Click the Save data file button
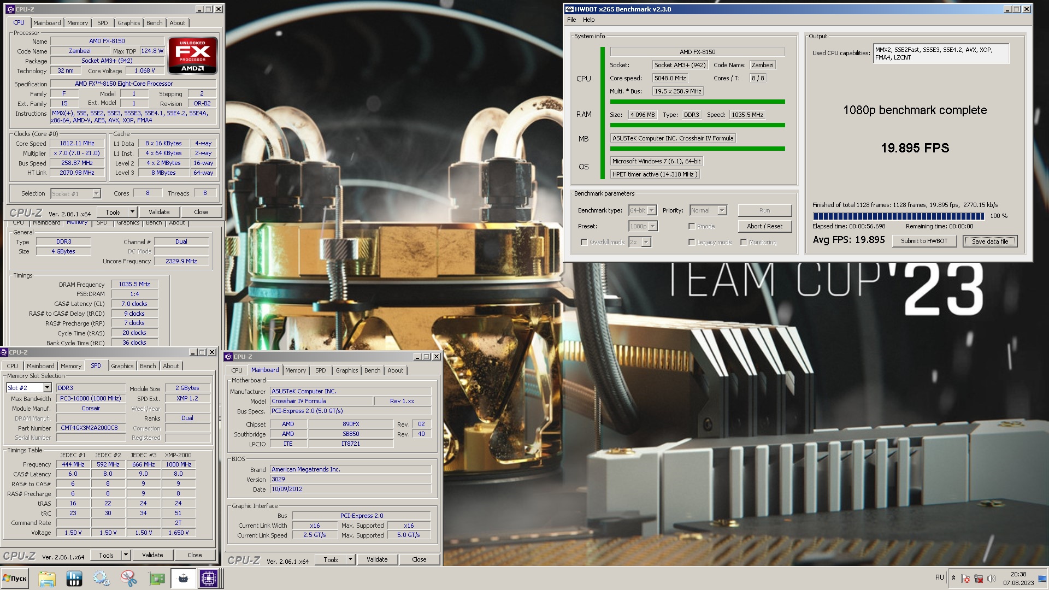The image size is (1049, 590). [x=990, y=241]
